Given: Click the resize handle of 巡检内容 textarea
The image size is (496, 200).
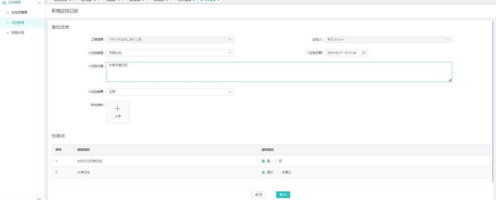Looking at the screenshot, I should coord(450,80).
